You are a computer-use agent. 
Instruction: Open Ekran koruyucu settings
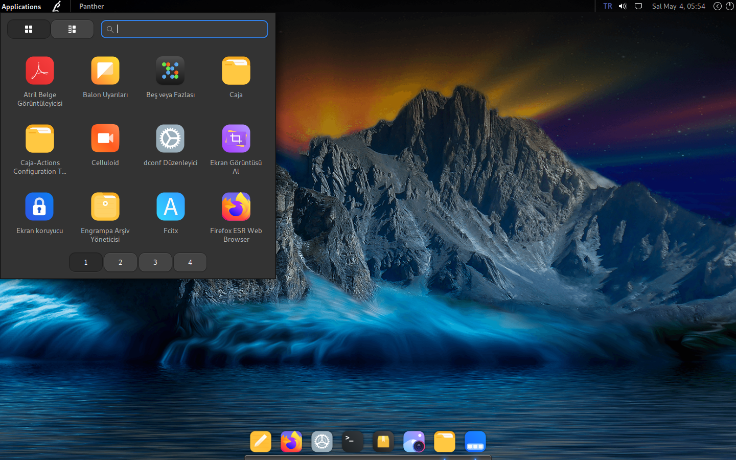(x=40, y=214)
